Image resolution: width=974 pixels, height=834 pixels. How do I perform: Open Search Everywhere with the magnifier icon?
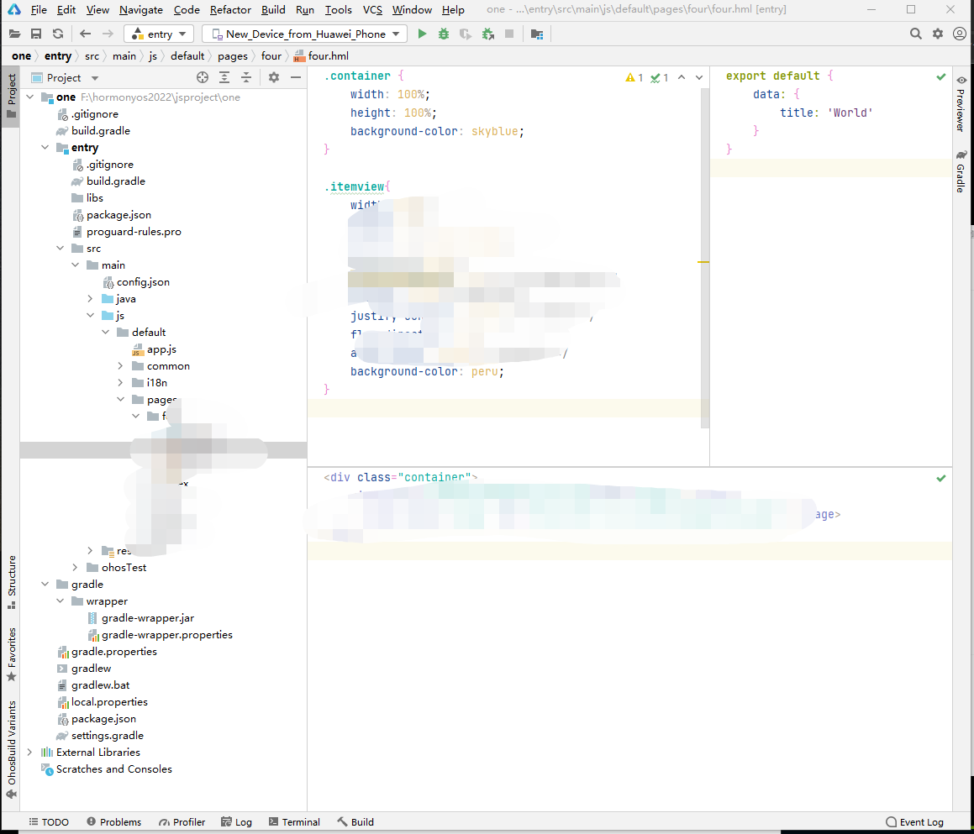coord(915,34)
